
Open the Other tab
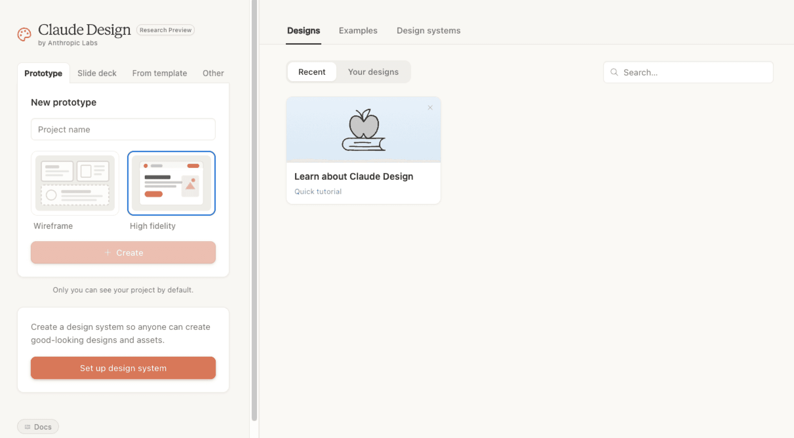pos(213,73)
